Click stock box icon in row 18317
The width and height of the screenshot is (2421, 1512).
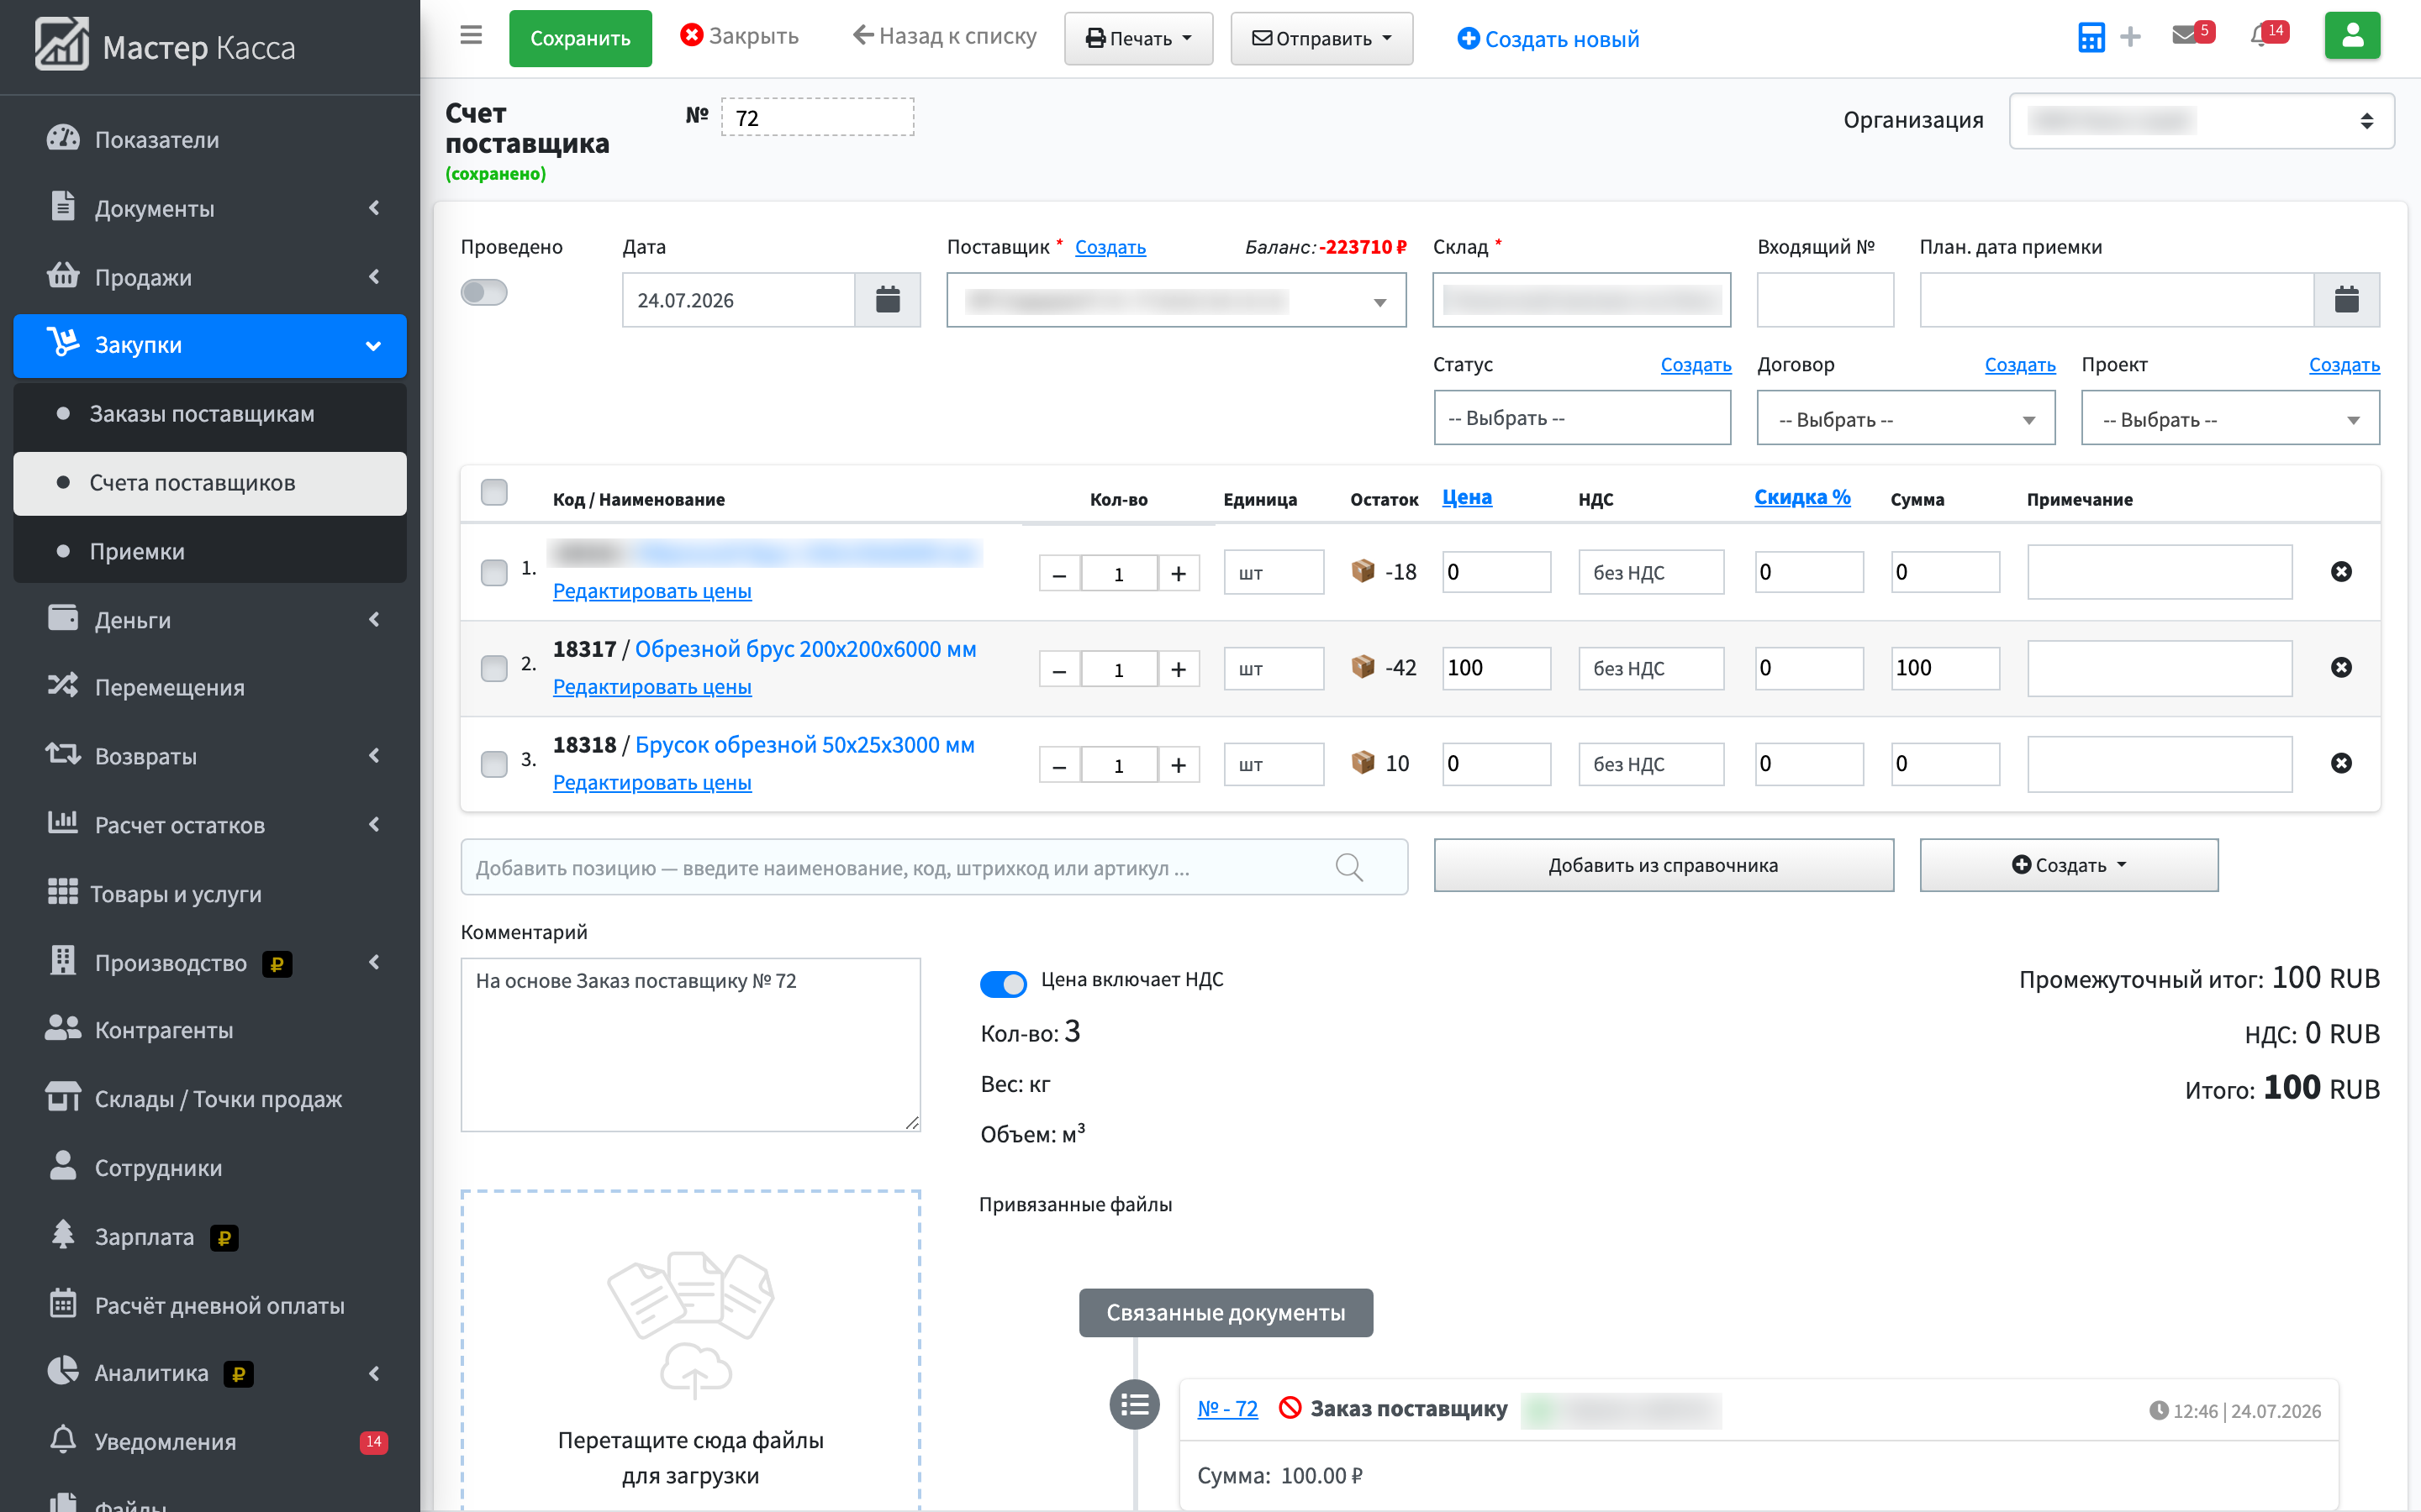1363,666
